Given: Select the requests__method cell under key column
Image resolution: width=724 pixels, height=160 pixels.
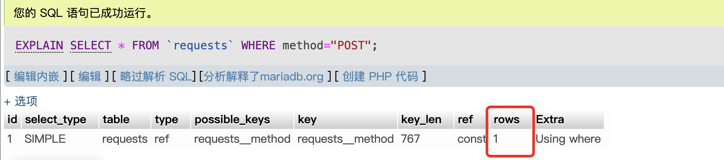Looking at the screenshot, I should tap(346, 139).
